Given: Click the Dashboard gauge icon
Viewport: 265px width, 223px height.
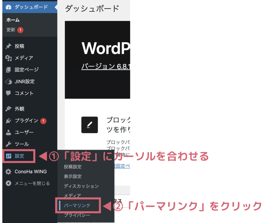Looking at the screenshot, I should pos(9,7).
